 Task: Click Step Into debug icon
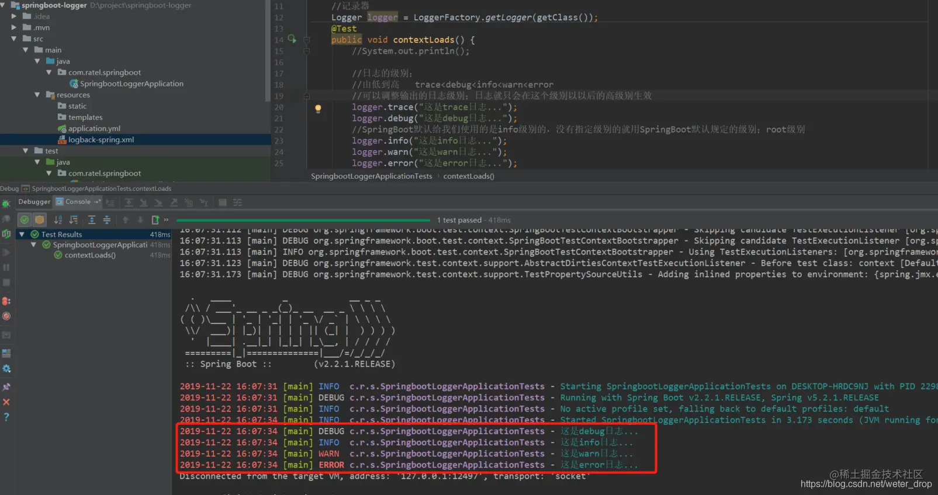[143, 203]
